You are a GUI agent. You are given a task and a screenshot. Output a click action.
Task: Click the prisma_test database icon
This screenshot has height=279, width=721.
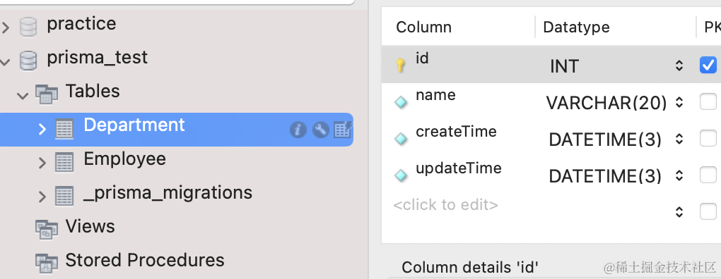(28, 61)
